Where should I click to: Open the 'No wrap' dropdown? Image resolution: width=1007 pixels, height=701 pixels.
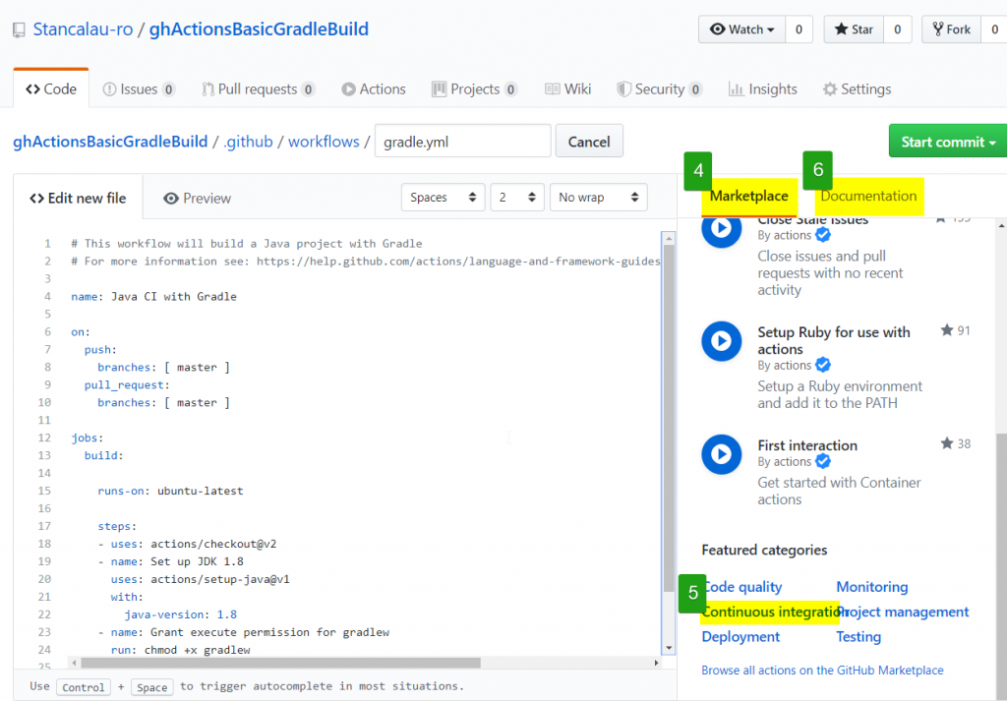598,197
